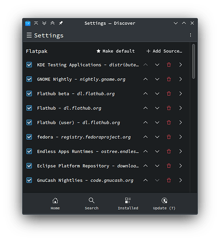Uncheck Eclipse Platform Repository

29,166
